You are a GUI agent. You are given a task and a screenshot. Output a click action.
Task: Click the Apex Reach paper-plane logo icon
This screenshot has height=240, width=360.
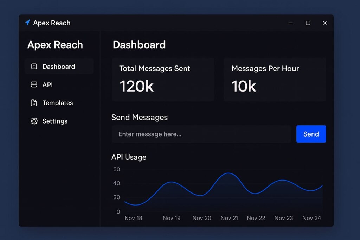click(27, 23)
